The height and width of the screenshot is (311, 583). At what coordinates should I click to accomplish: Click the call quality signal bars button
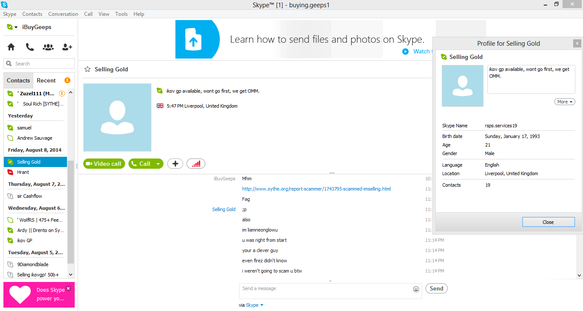196,164
